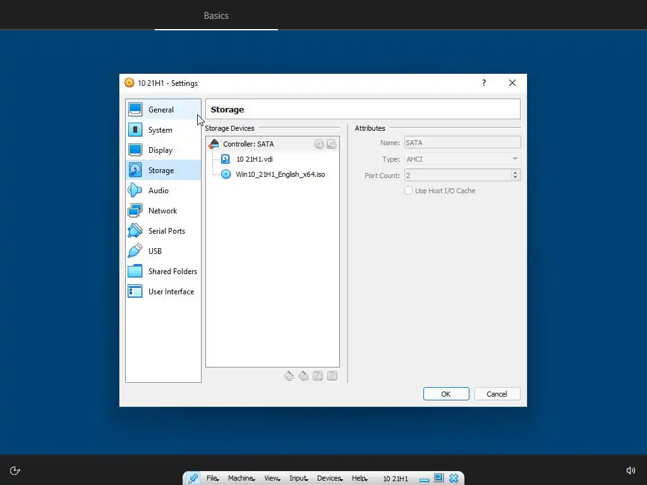Viewport: 647px width, 485px height.
Task: Open the Network settings category
Action: [x=163, y=211]
